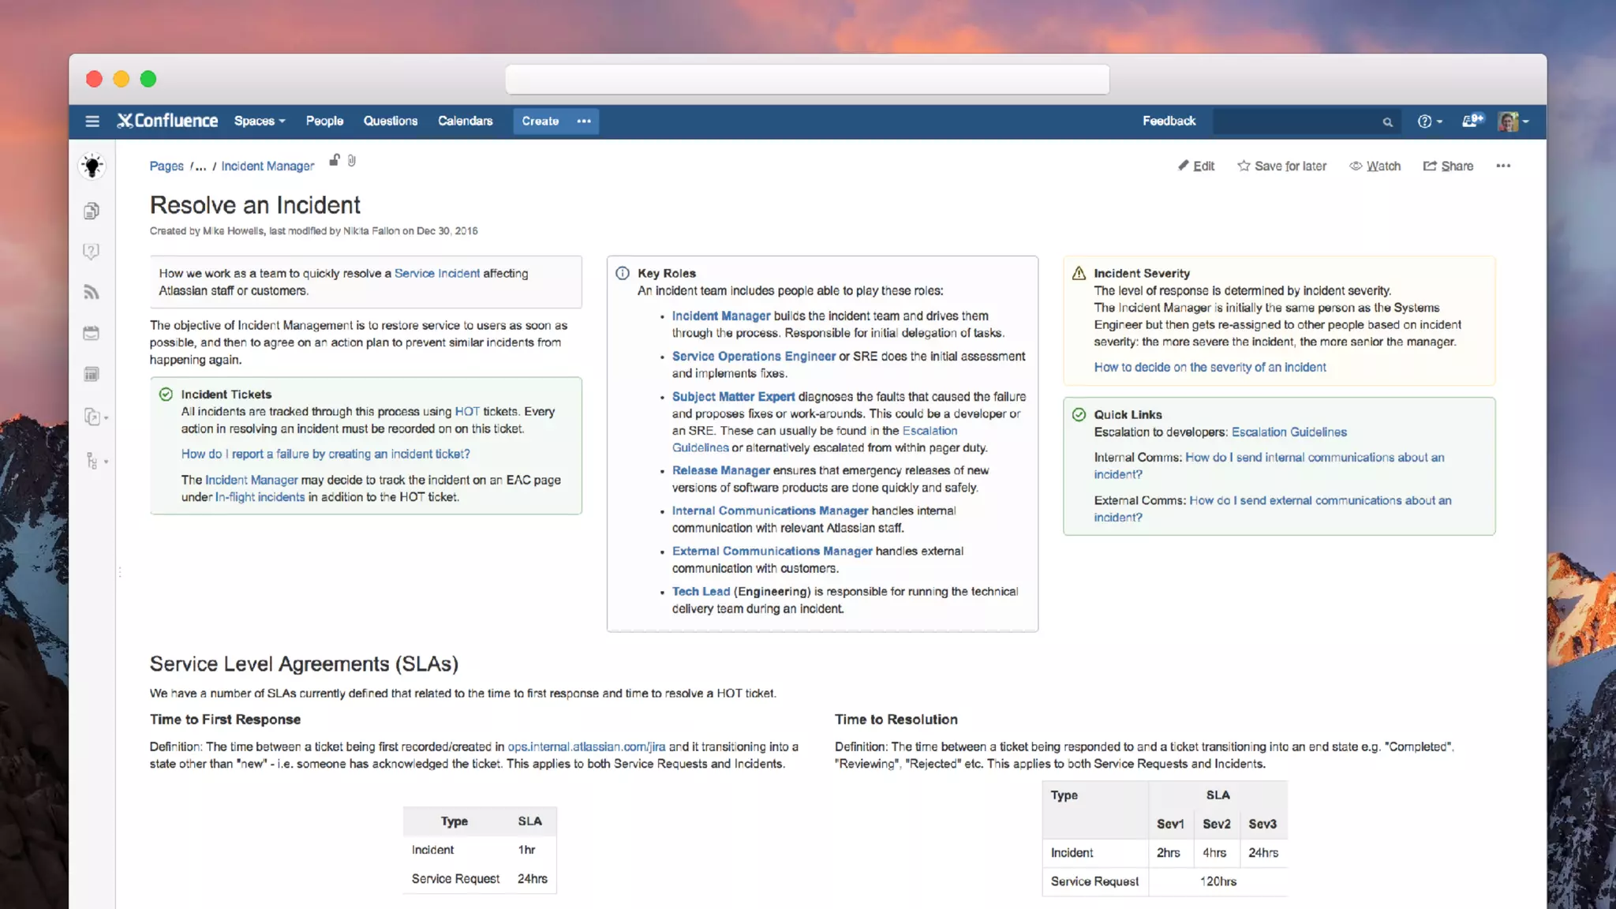The width and height of the screenshot is (1616, 909).
Task: Toggle the sidebar hamburger menu
Action: [92, 121]
